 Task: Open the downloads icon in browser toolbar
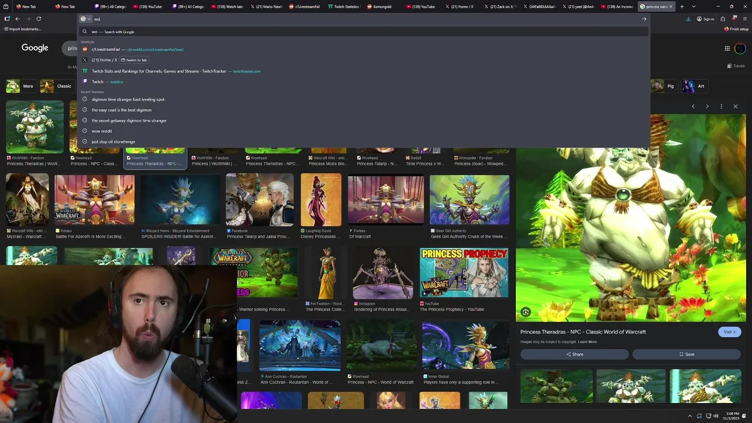[688, 19]
